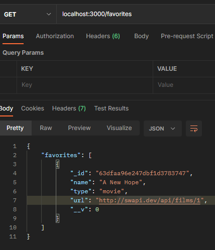
Task: Open the Test Results tab
Action: click(x=112, y=108)
